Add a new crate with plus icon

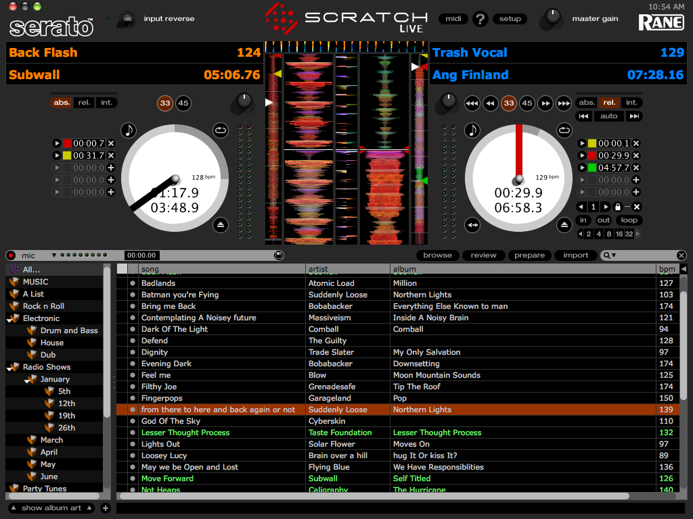click(105, 508)
